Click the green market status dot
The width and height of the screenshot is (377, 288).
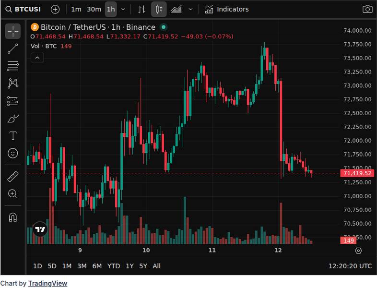(164, 27)
